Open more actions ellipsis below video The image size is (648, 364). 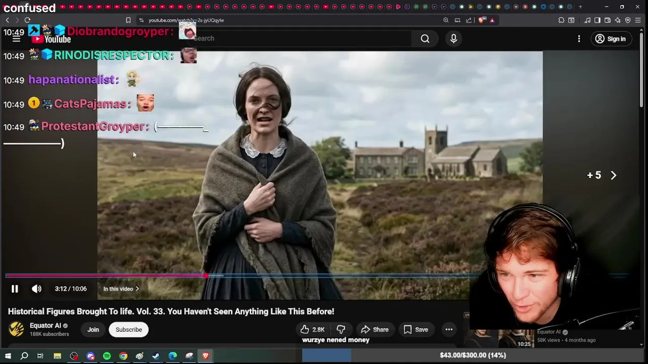click(449, 330)
